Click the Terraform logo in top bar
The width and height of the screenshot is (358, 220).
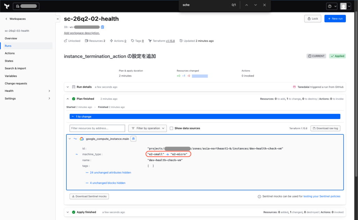(x=7, y=6)
